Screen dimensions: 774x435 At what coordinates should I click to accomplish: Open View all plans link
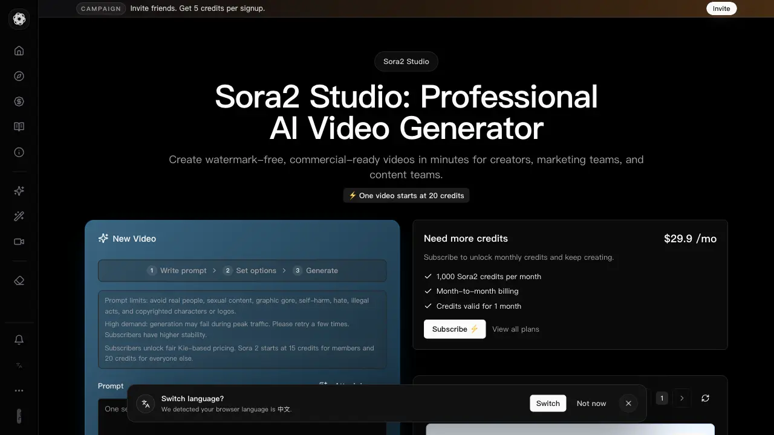(x=516, y=329)
